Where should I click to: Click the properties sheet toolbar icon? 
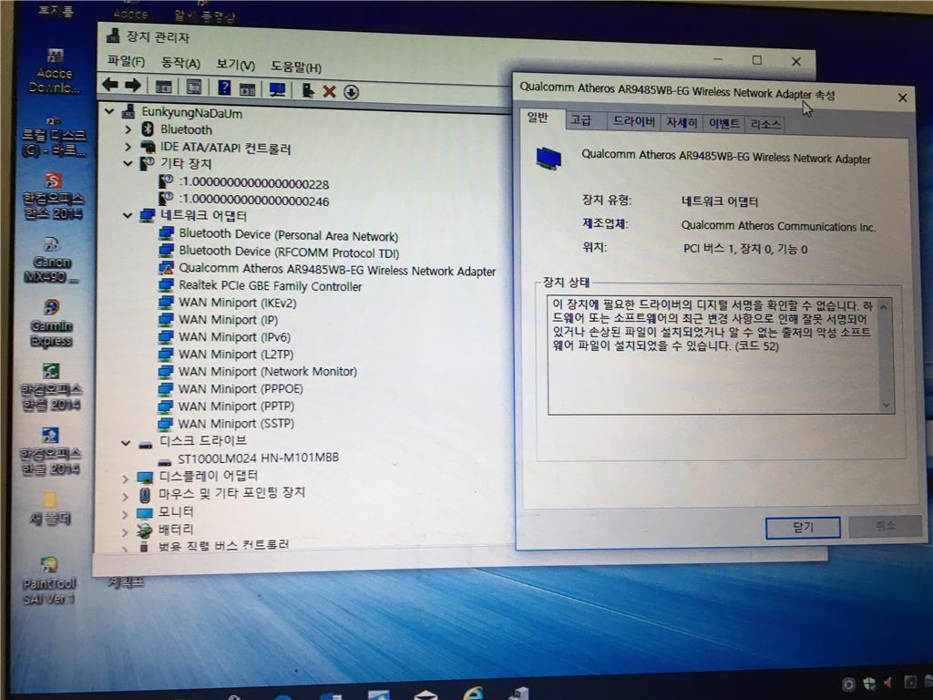(x=193, y=87)
